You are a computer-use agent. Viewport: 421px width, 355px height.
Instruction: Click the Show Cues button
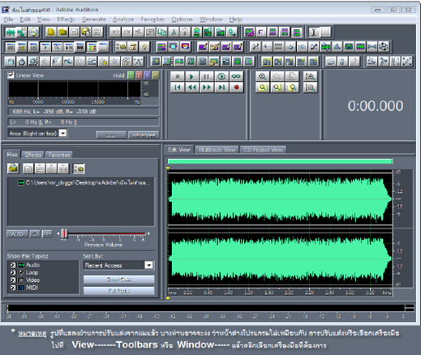point(119,279)
